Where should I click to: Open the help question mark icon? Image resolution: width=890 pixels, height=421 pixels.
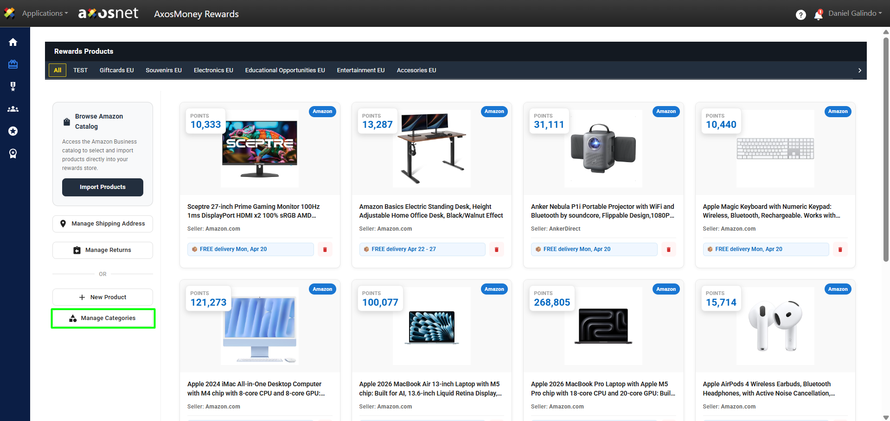coord(800,15)
